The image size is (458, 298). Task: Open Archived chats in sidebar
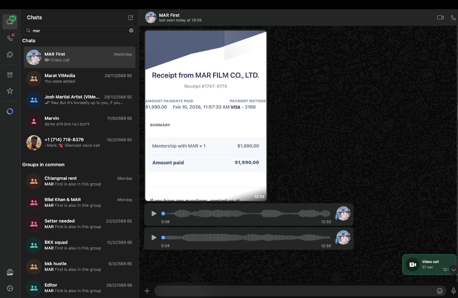click(10, 75)
